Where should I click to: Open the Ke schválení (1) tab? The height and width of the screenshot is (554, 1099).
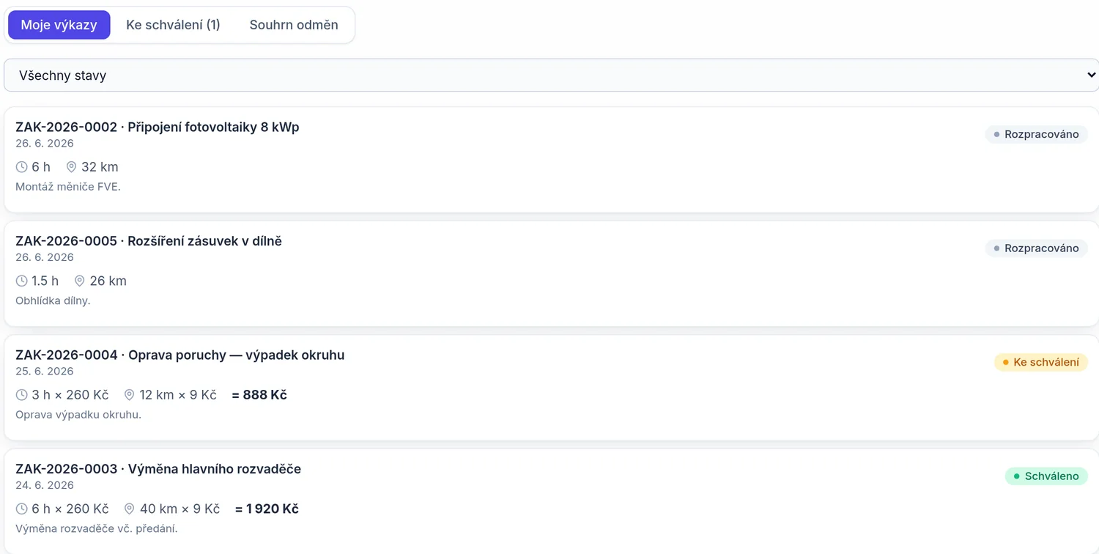click(x=173, y=25)
